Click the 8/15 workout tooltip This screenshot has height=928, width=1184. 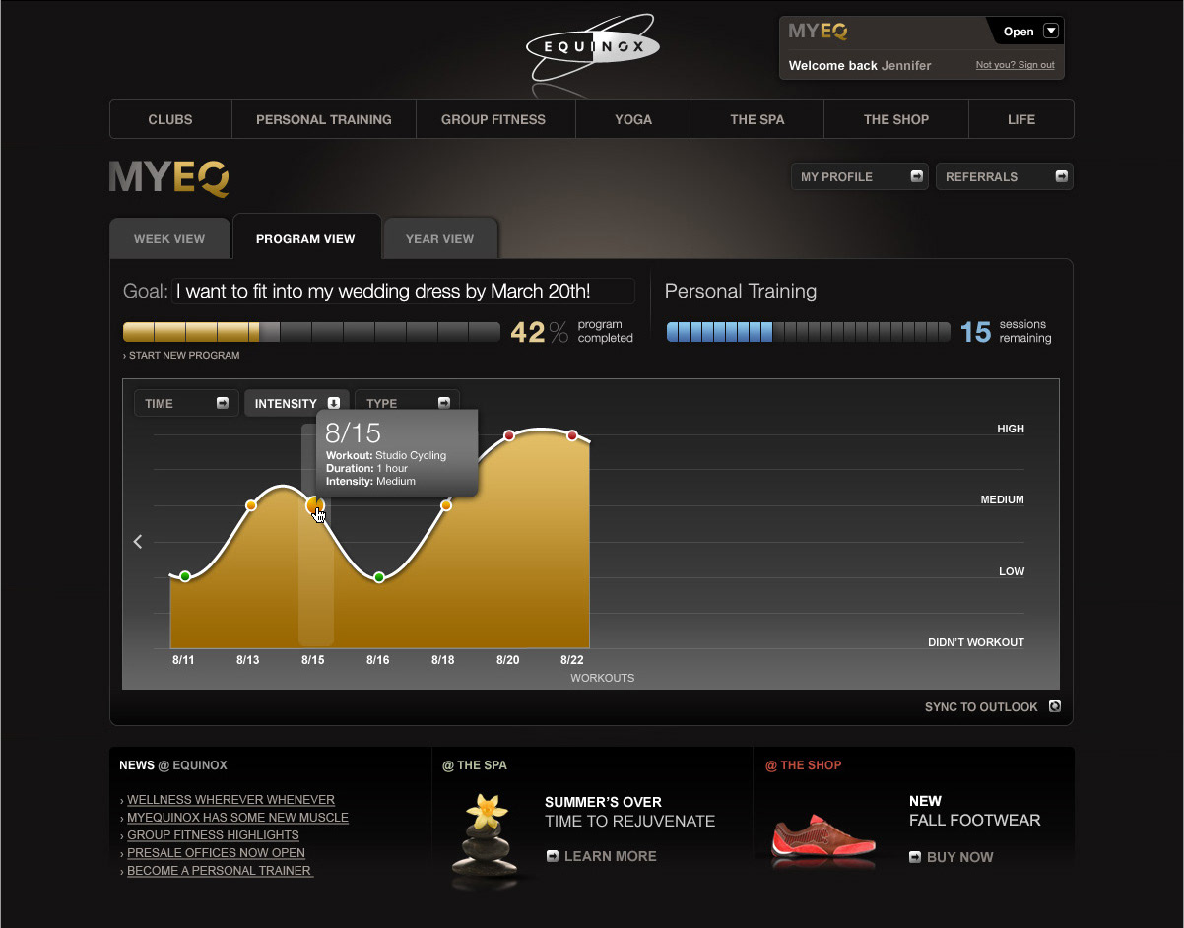[398, 453]
